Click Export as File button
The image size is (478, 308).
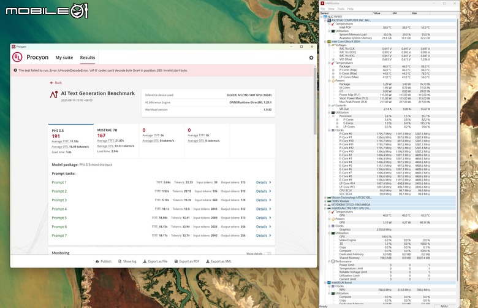click(155, 261)
